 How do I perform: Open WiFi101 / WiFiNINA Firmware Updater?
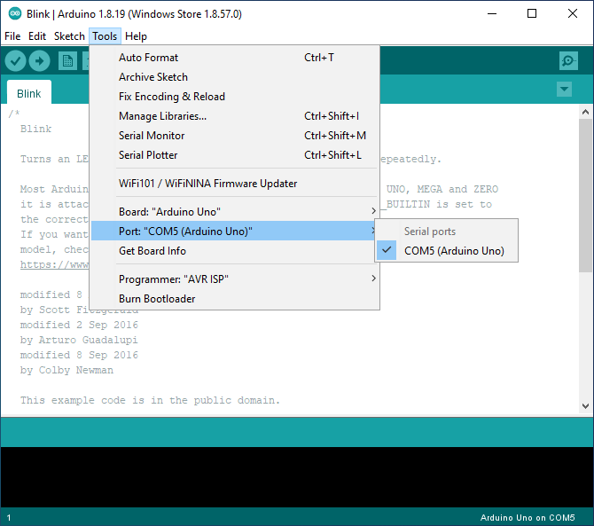coord(235,184)
